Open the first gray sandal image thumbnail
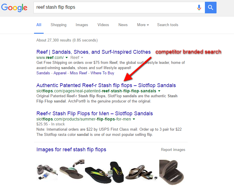Image resolution: width=234 pixels, height=189 pixels. (47, 172)
